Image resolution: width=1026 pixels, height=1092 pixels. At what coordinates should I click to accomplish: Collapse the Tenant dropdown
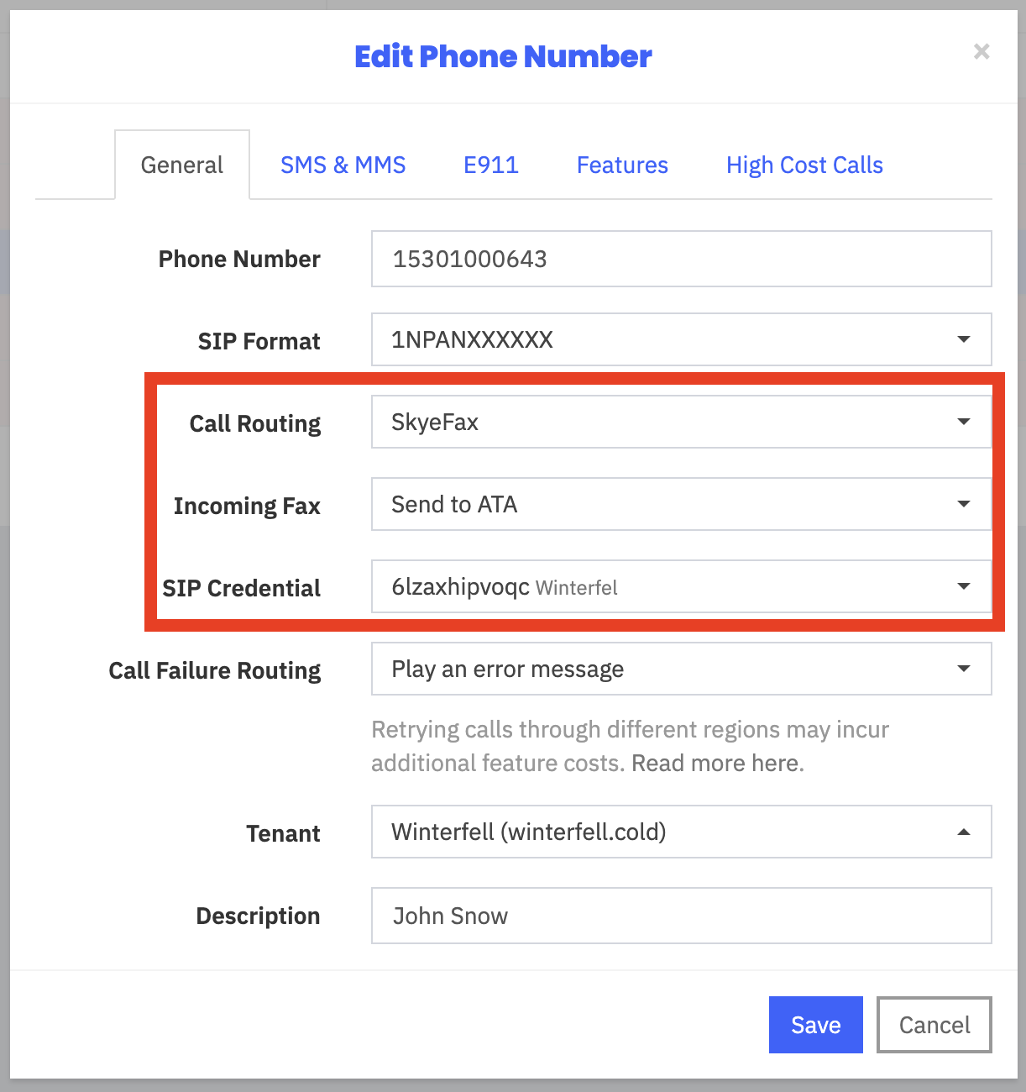[681, 832]
